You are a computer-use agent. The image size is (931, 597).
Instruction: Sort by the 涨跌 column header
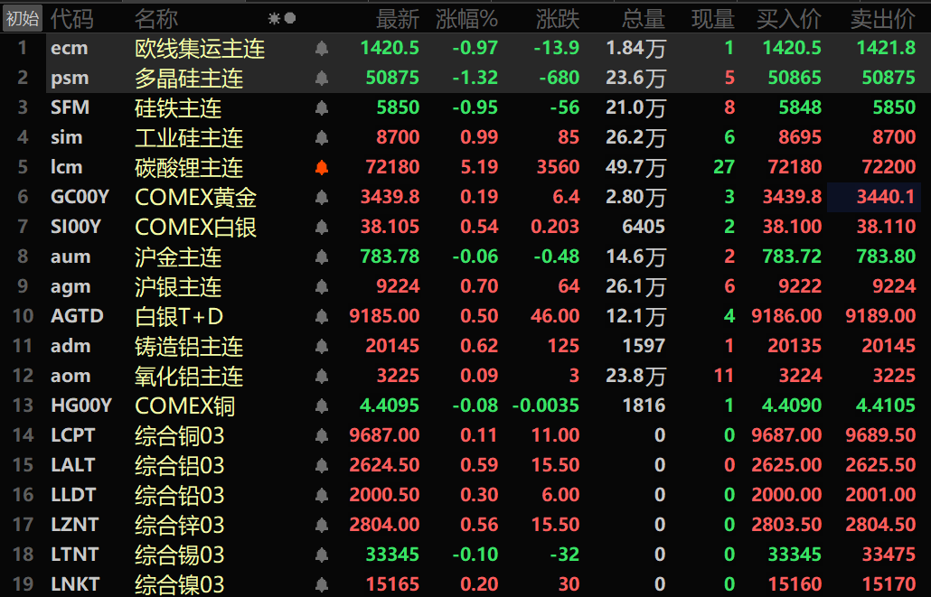coord(558,19)
